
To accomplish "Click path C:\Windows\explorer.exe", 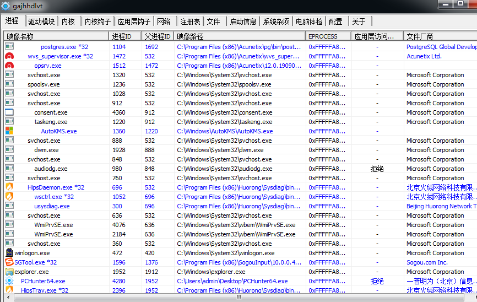I will point(211,272).
